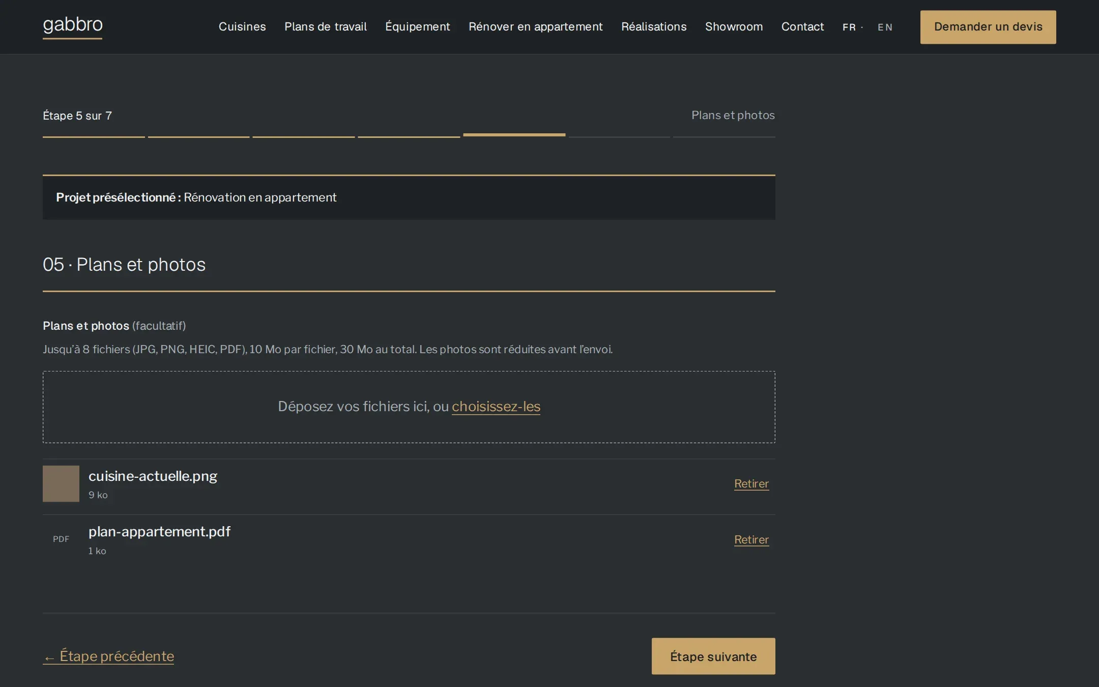Switch language to EN

(x=885, y=27)
